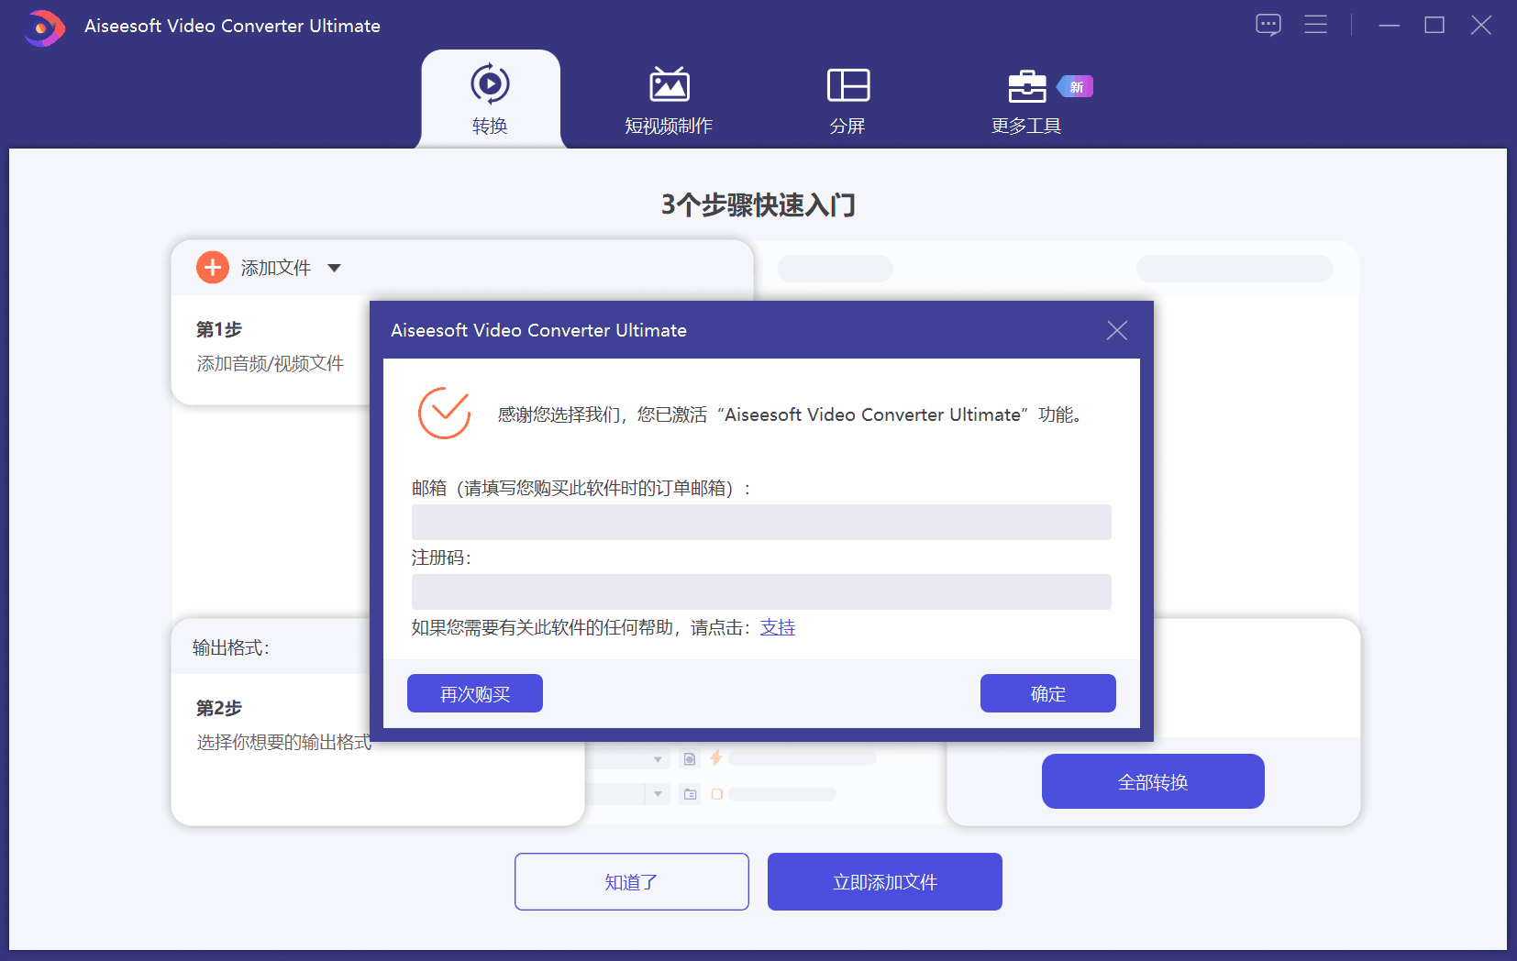
Task: Click the 第1步 step label
Action: (x=219, y=329)
